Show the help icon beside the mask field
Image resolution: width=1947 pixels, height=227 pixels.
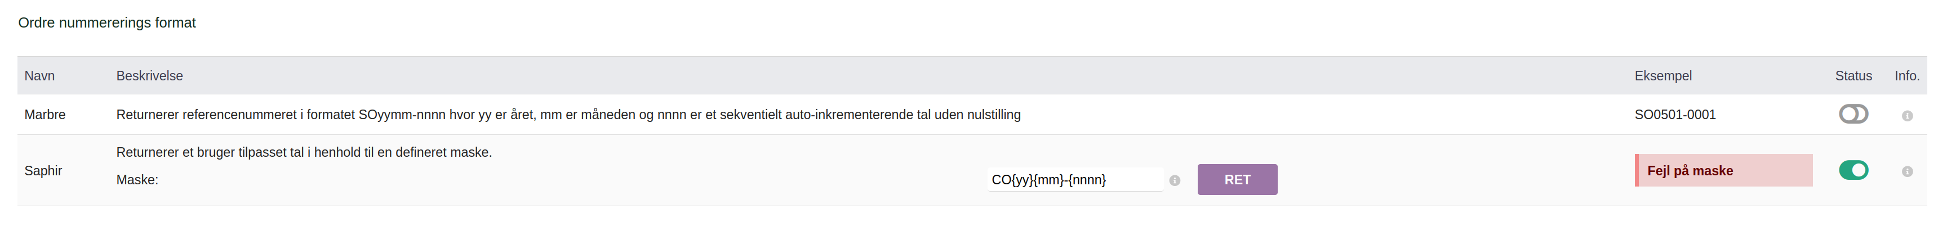click(x=1175, y=180)
